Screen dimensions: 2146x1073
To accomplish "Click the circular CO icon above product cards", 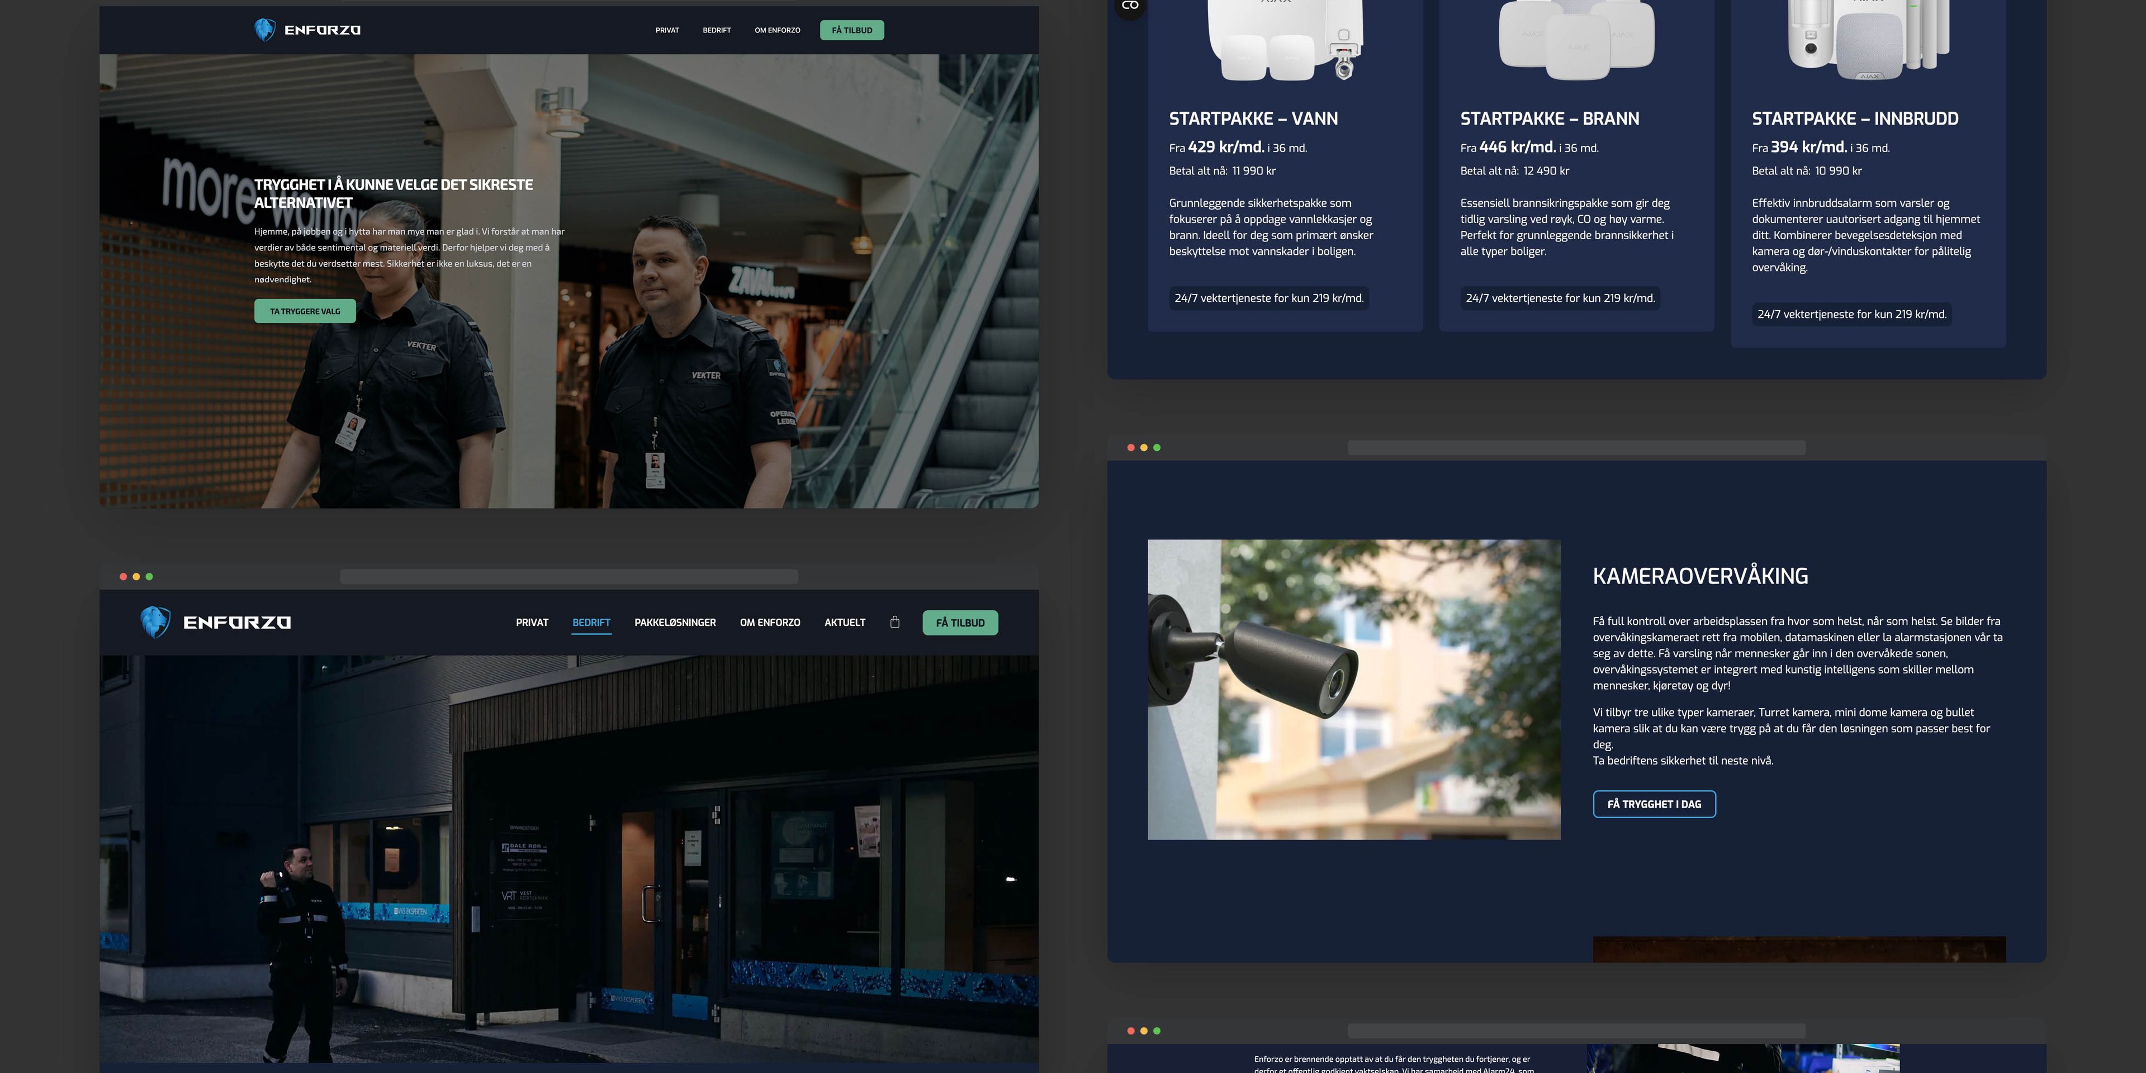I will (x=1130, y=7).
